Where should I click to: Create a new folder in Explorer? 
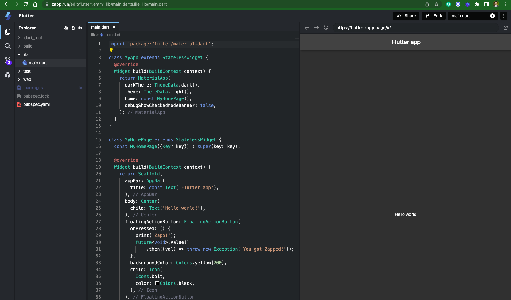(x=80, y=28)
